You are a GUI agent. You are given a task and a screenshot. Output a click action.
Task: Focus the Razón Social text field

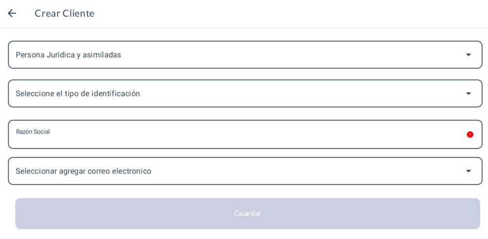point(238,139)
